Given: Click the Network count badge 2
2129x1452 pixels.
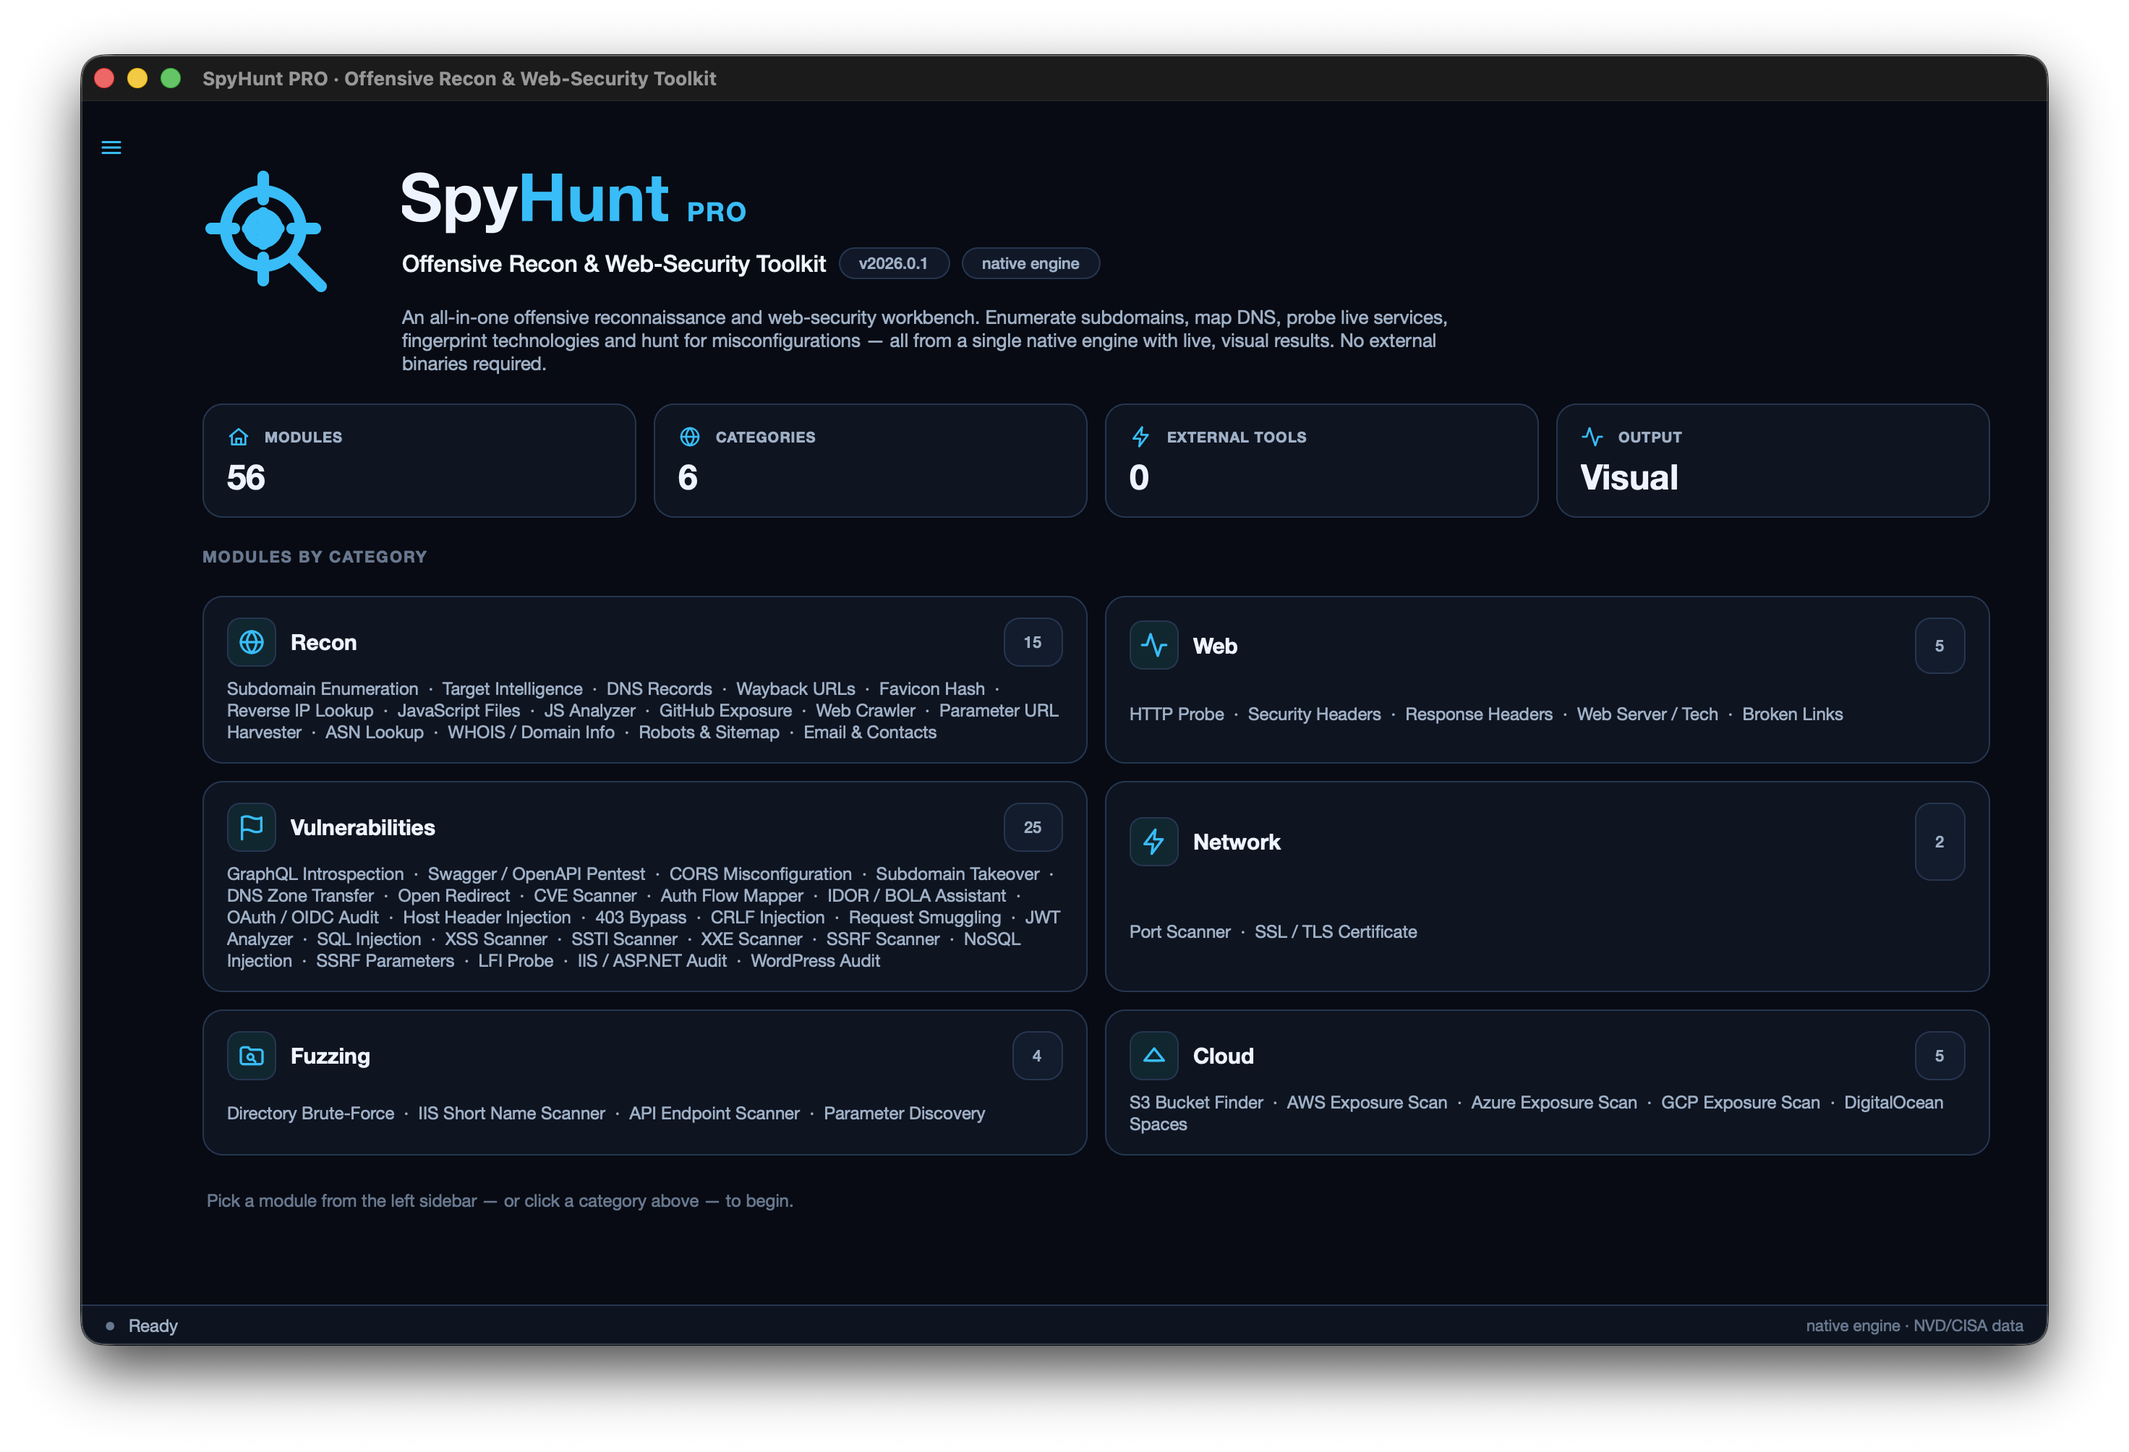Looking at the screenshot, I should click(1940, 842).
